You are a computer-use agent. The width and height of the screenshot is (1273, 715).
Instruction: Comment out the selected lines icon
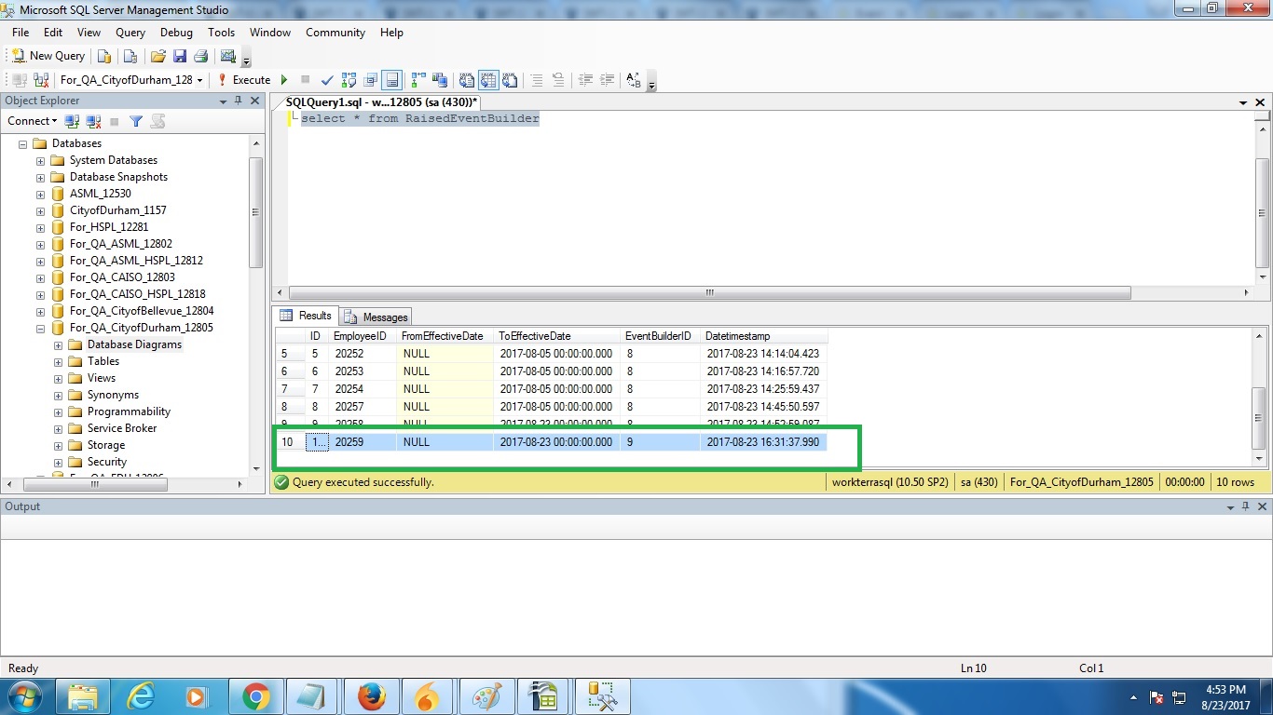537,80
